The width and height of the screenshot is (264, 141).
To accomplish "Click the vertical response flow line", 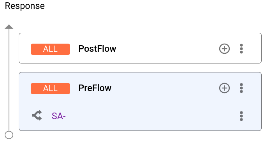I will (x=9, y=79).
